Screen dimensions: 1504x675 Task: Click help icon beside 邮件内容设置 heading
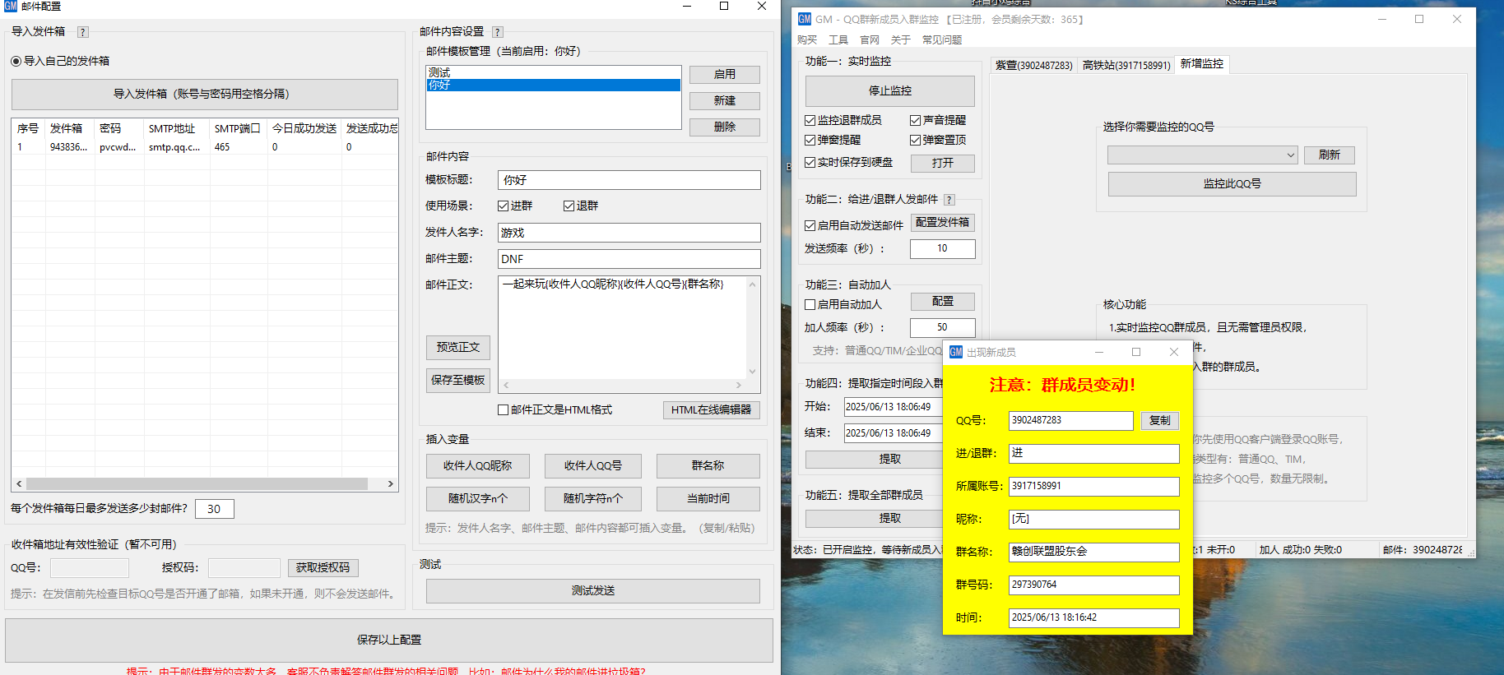coord(497,32)
